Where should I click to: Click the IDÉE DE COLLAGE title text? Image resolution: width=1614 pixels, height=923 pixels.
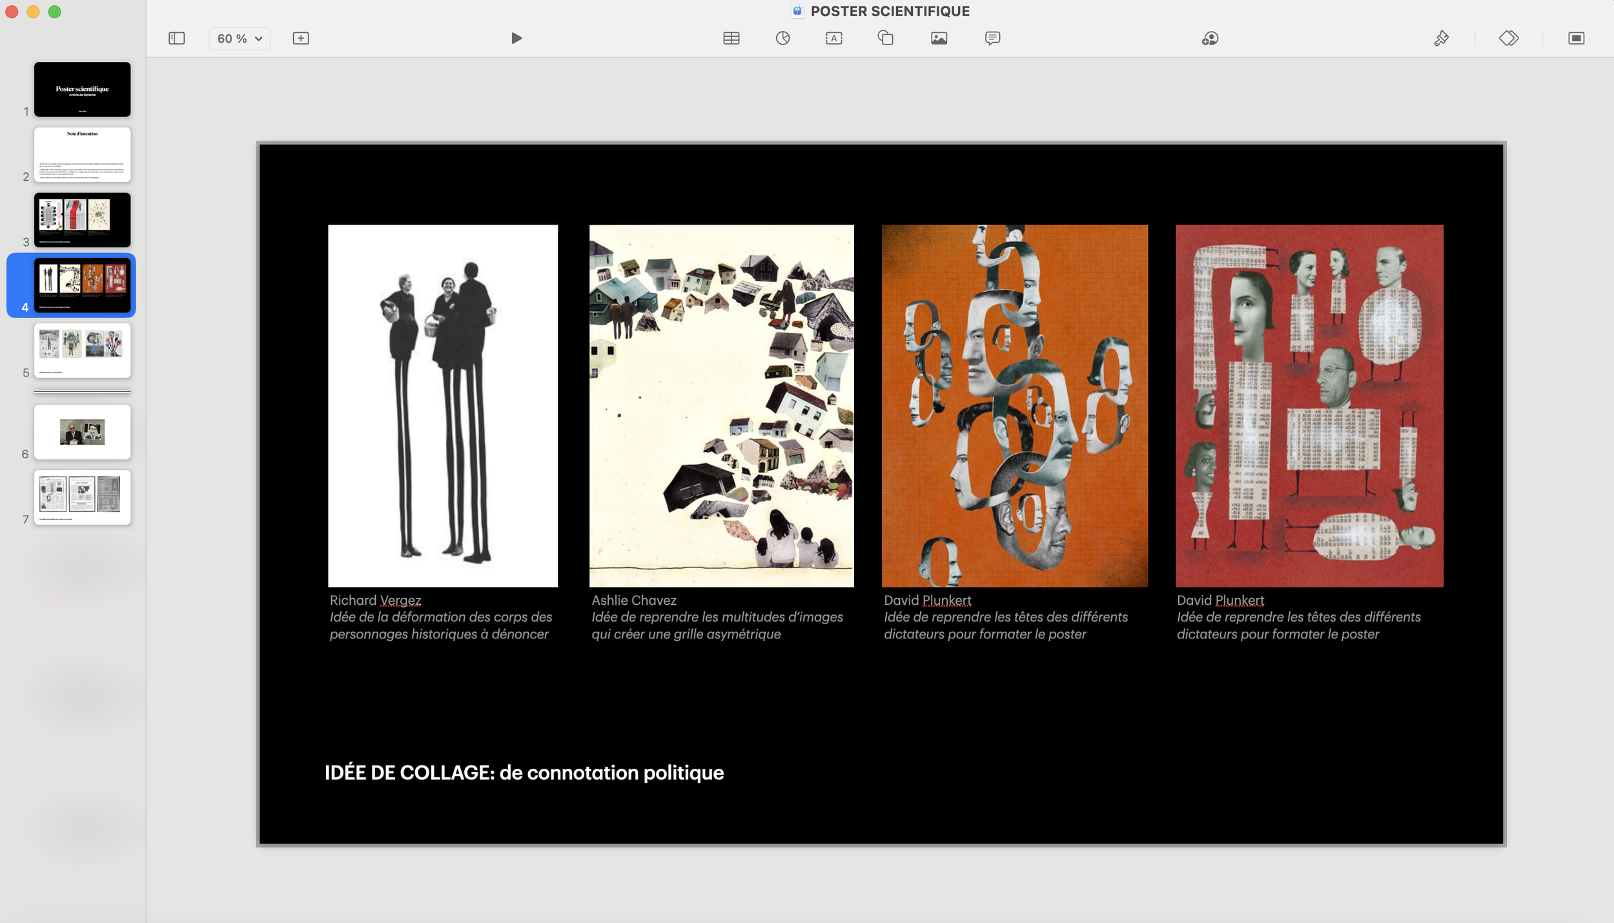click(524, 773)
